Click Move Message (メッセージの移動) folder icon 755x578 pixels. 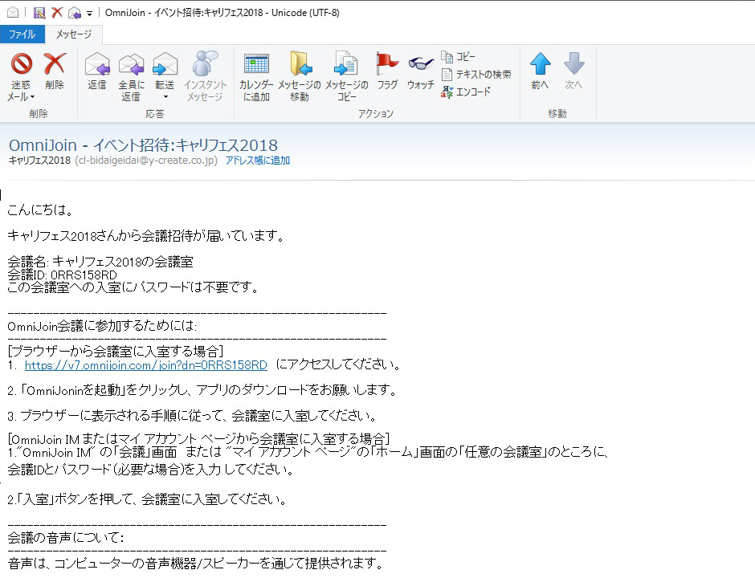pos(300,65)
